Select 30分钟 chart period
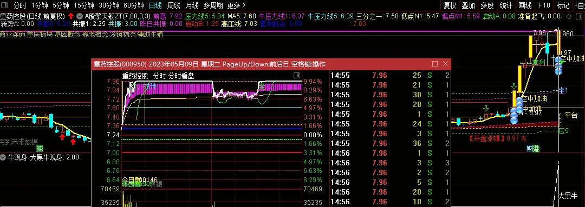This screenshot has width=585, height=207. coord(108,5)
